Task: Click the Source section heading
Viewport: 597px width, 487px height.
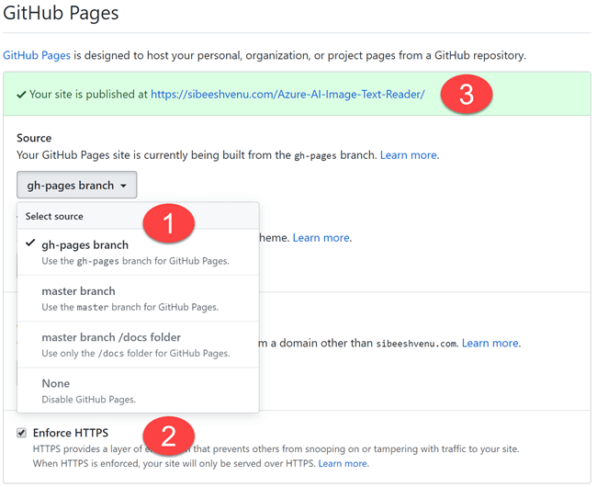Action: 34,138
